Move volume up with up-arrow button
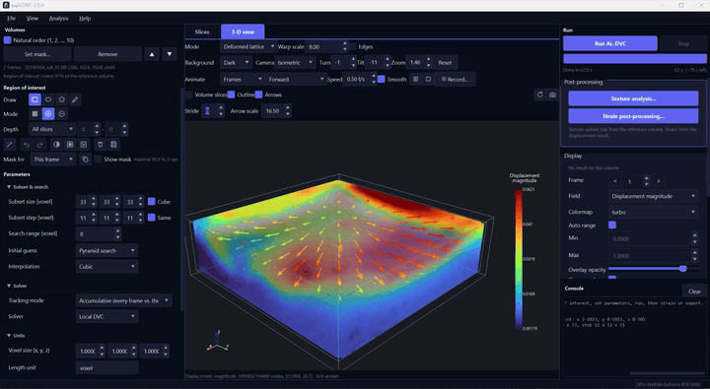 pos(152,54)
